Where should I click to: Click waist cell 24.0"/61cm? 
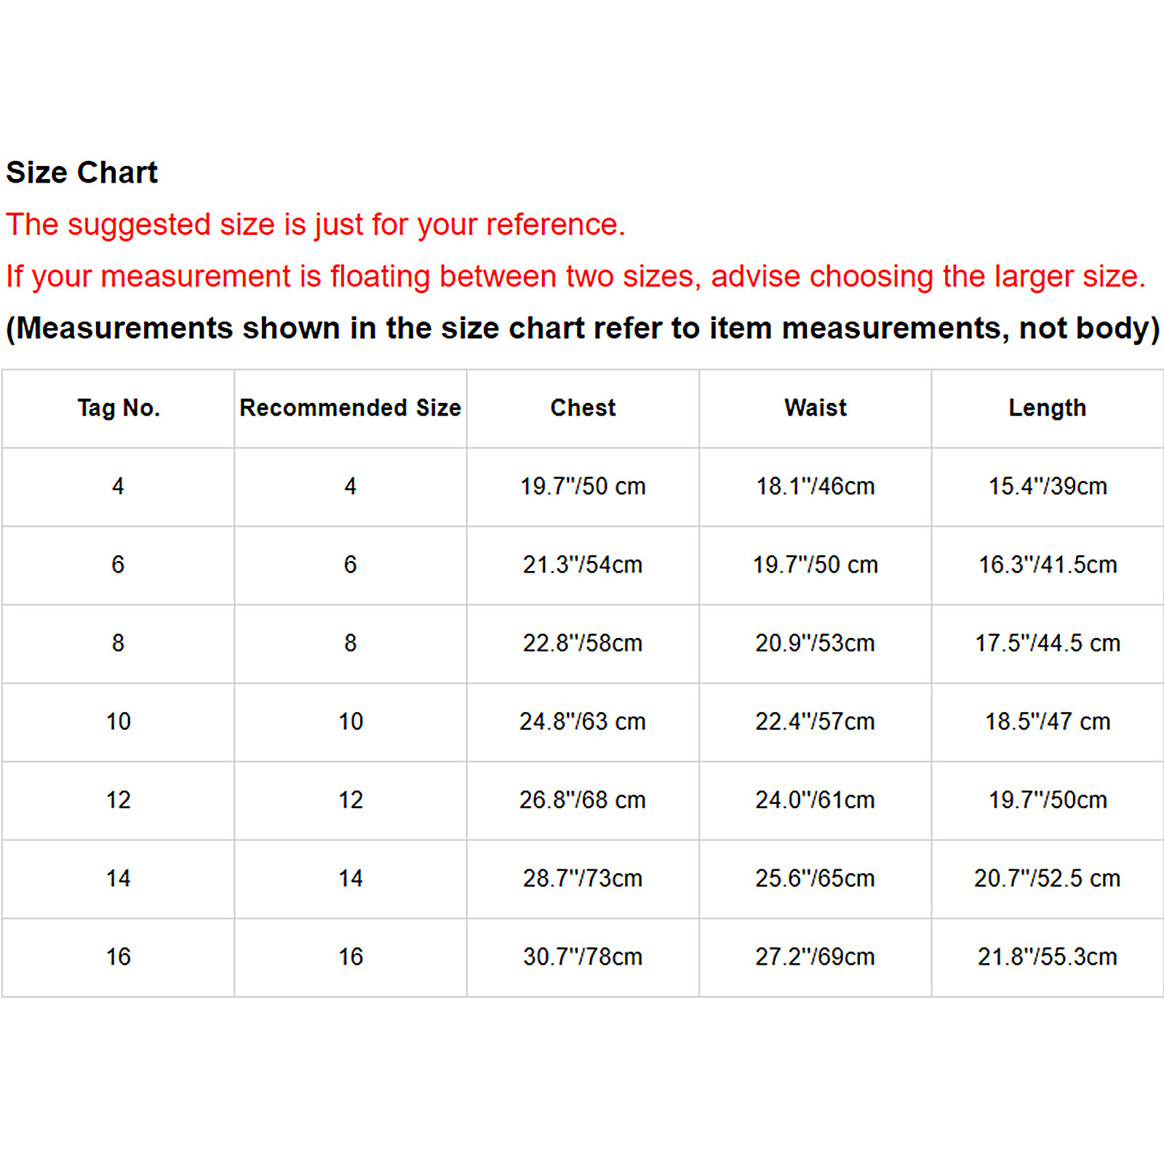(x=816, y=800)
